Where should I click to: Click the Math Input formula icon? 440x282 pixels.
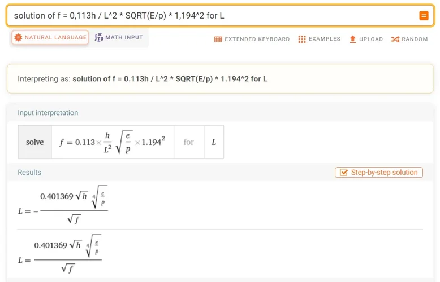99,38
